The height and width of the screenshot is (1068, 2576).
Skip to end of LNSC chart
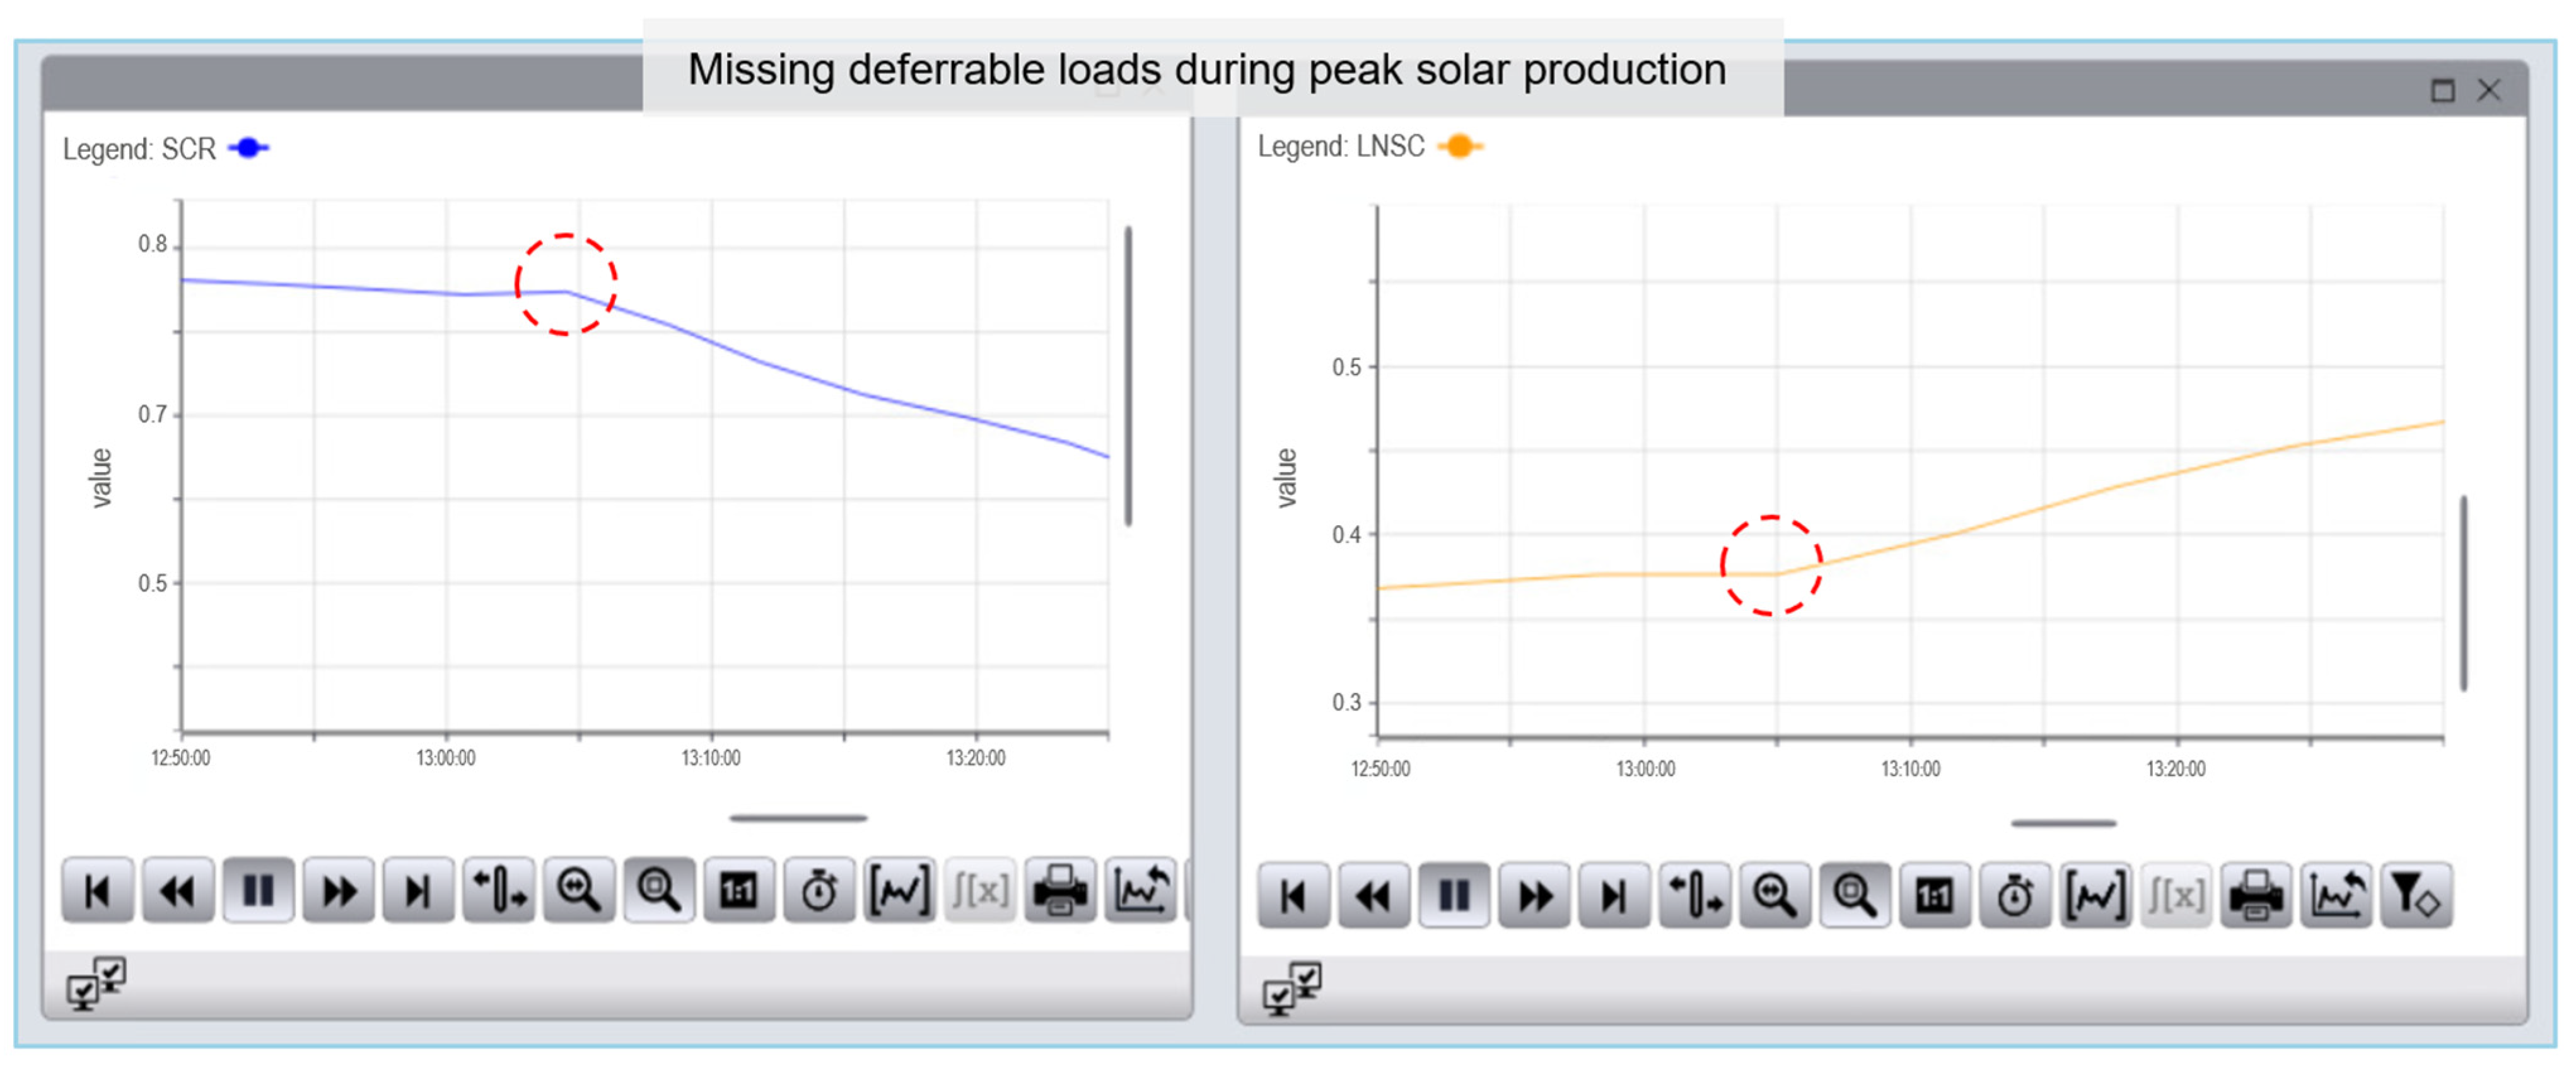click(1614, 896)
